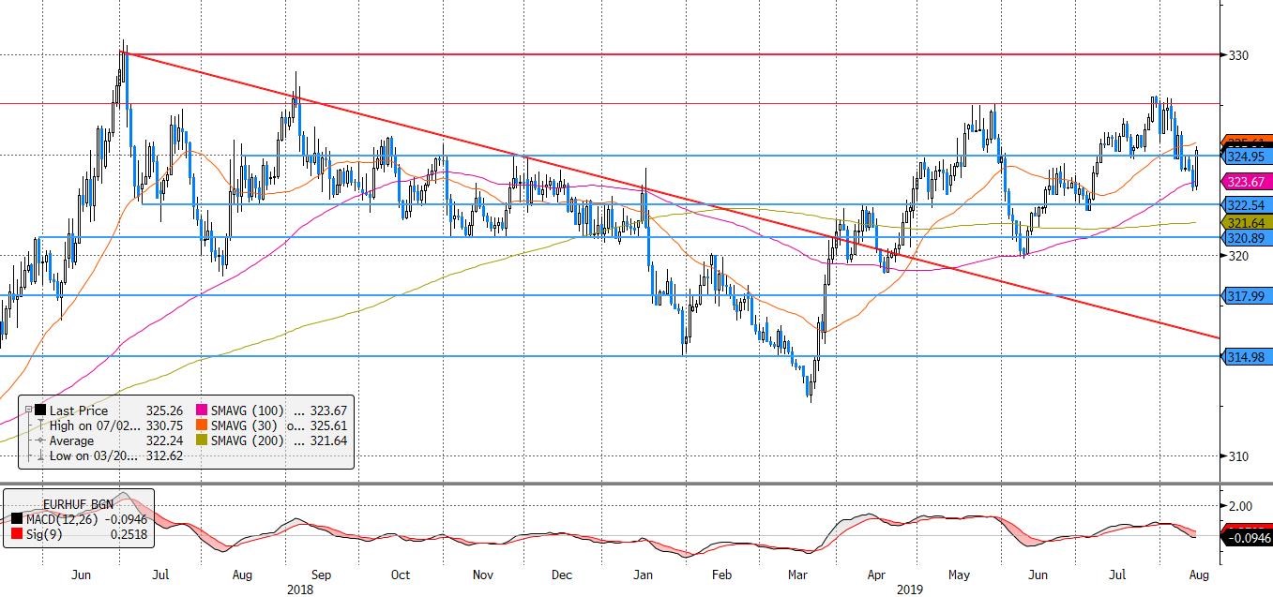Screen dimensions: 1273x597
Task: Select the Average legend label
Action: point(71,440)
